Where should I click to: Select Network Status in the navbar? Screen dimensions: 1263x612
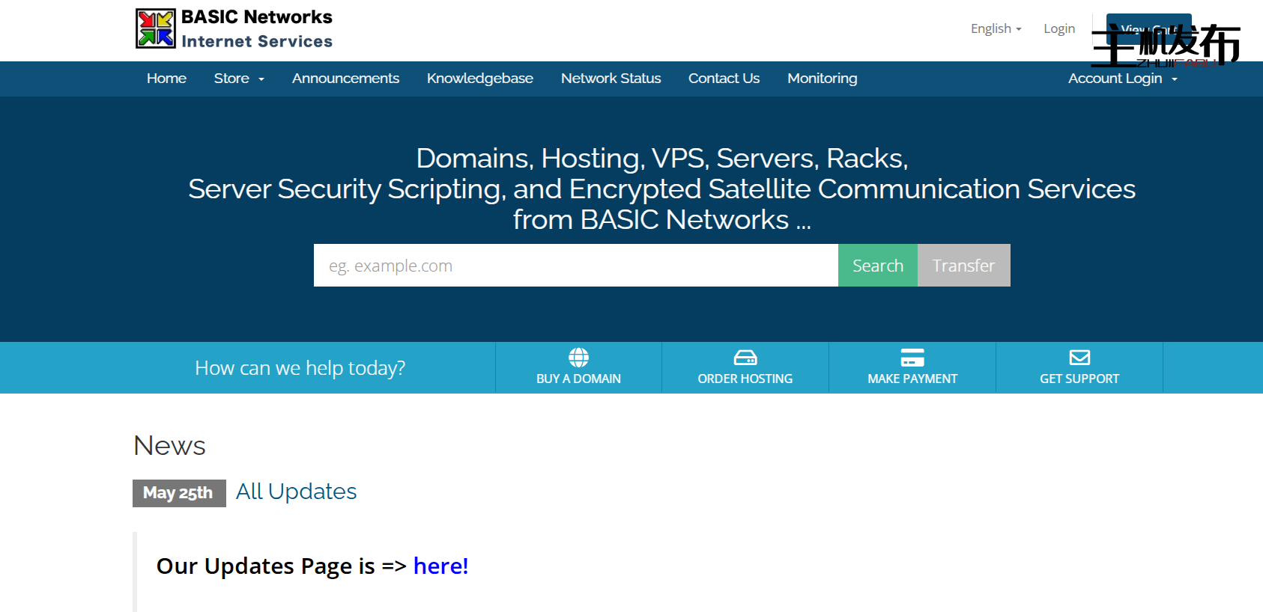click(x=611, y=79)
